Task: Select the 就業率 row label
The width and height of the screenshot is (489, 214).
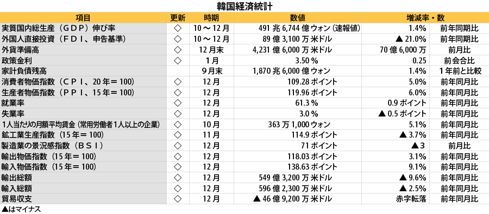Action: 13,103
